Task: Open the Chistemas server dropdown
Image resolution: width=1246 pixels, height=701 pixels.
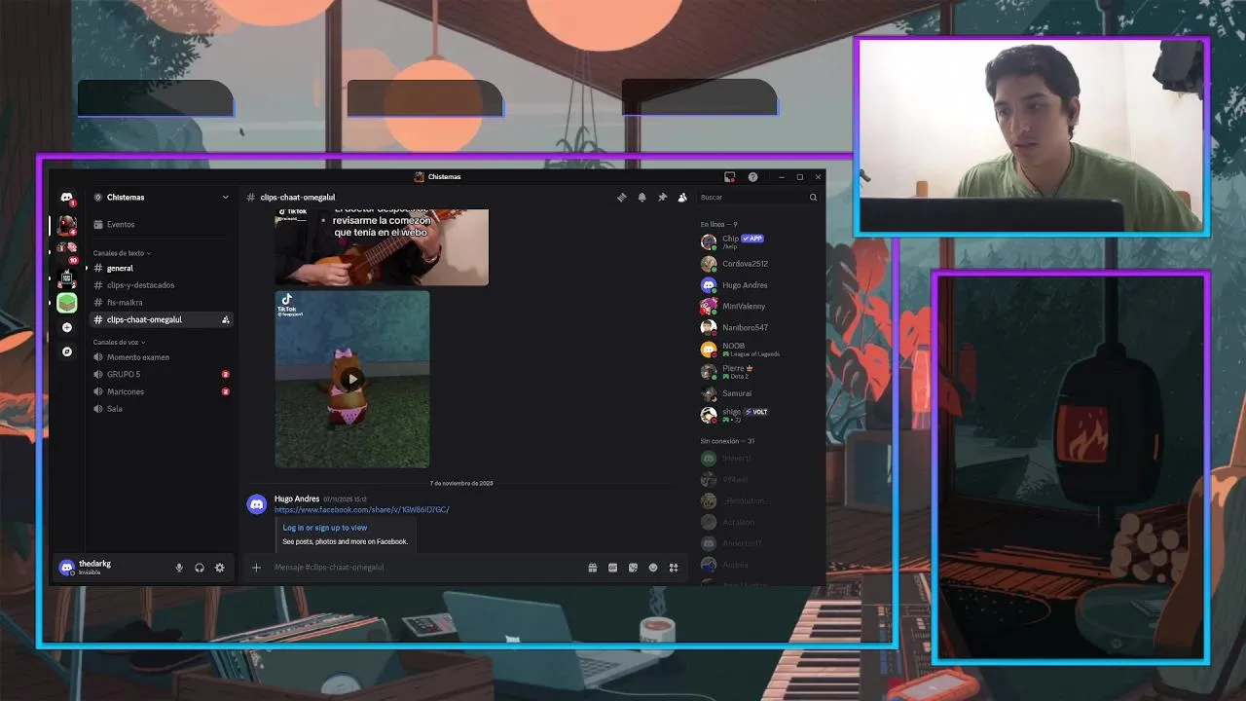Action: tap(162, 198)
